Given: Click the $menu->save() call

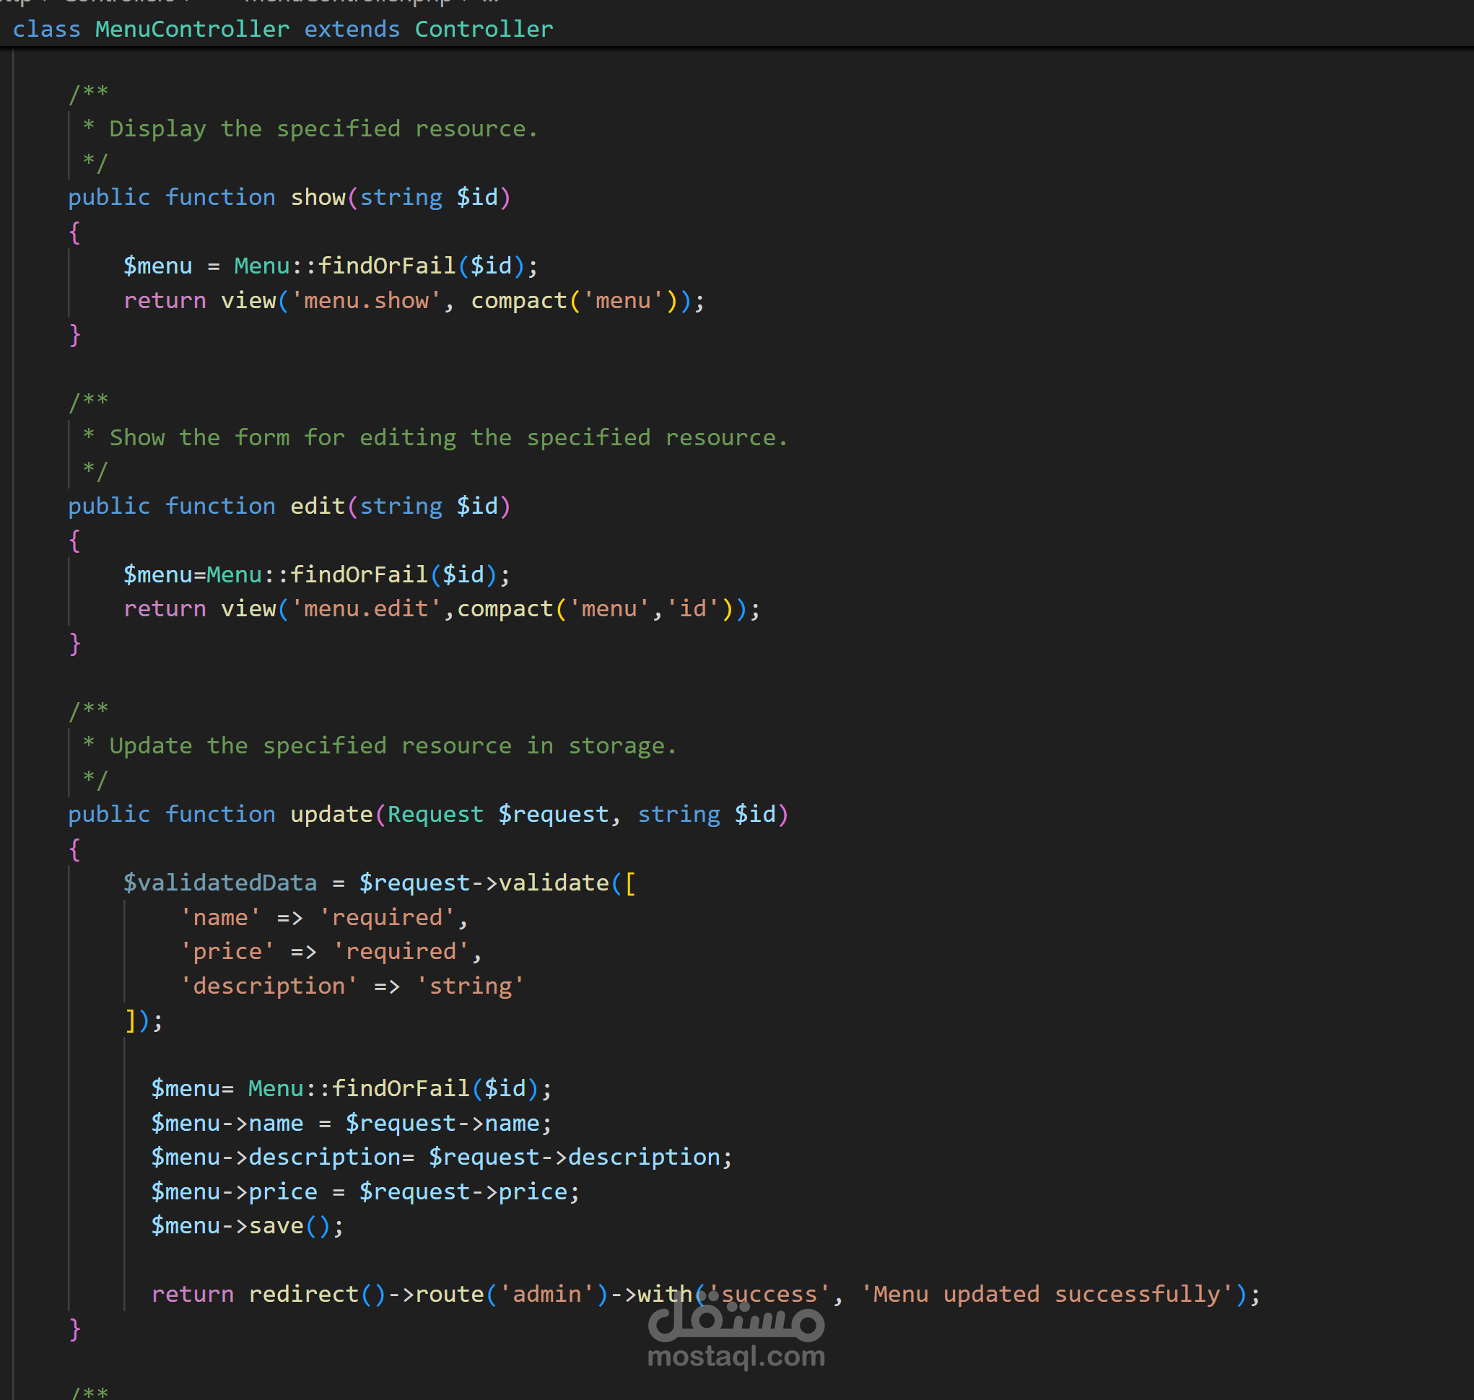Looking at the screenshot, I should (246, 1226).
